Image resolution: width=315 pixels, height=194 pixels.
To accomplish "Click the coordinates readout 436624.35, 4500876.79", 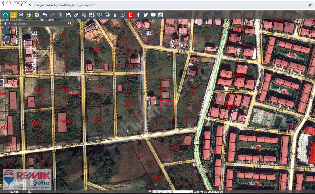I will (x=208, y=192).
